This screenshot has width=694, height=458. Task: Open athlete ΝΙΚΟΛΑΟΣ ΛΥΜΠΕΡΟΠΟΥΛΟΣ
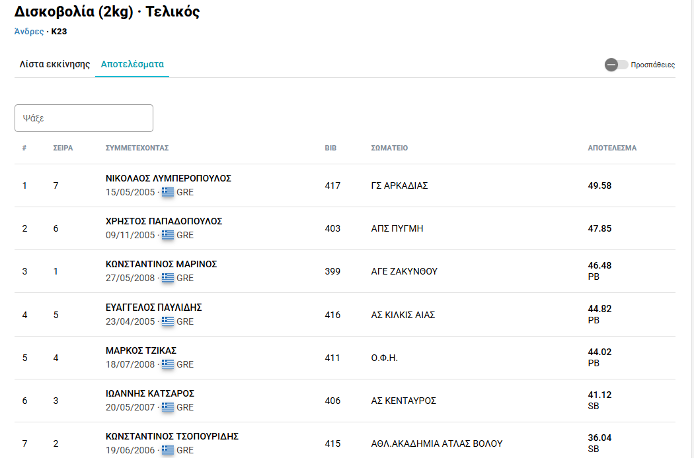pyautogui.click(x=168, y=178)
